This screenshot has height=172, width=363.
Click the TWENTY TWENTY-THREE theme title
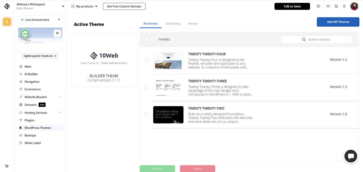[x=207, y=81]
